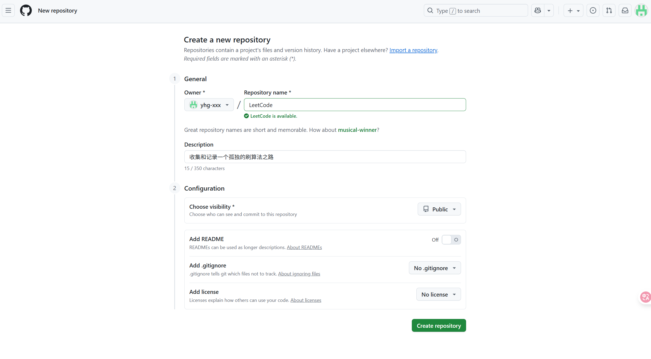Click the GitHub Octocat logo

click(26, 11)
